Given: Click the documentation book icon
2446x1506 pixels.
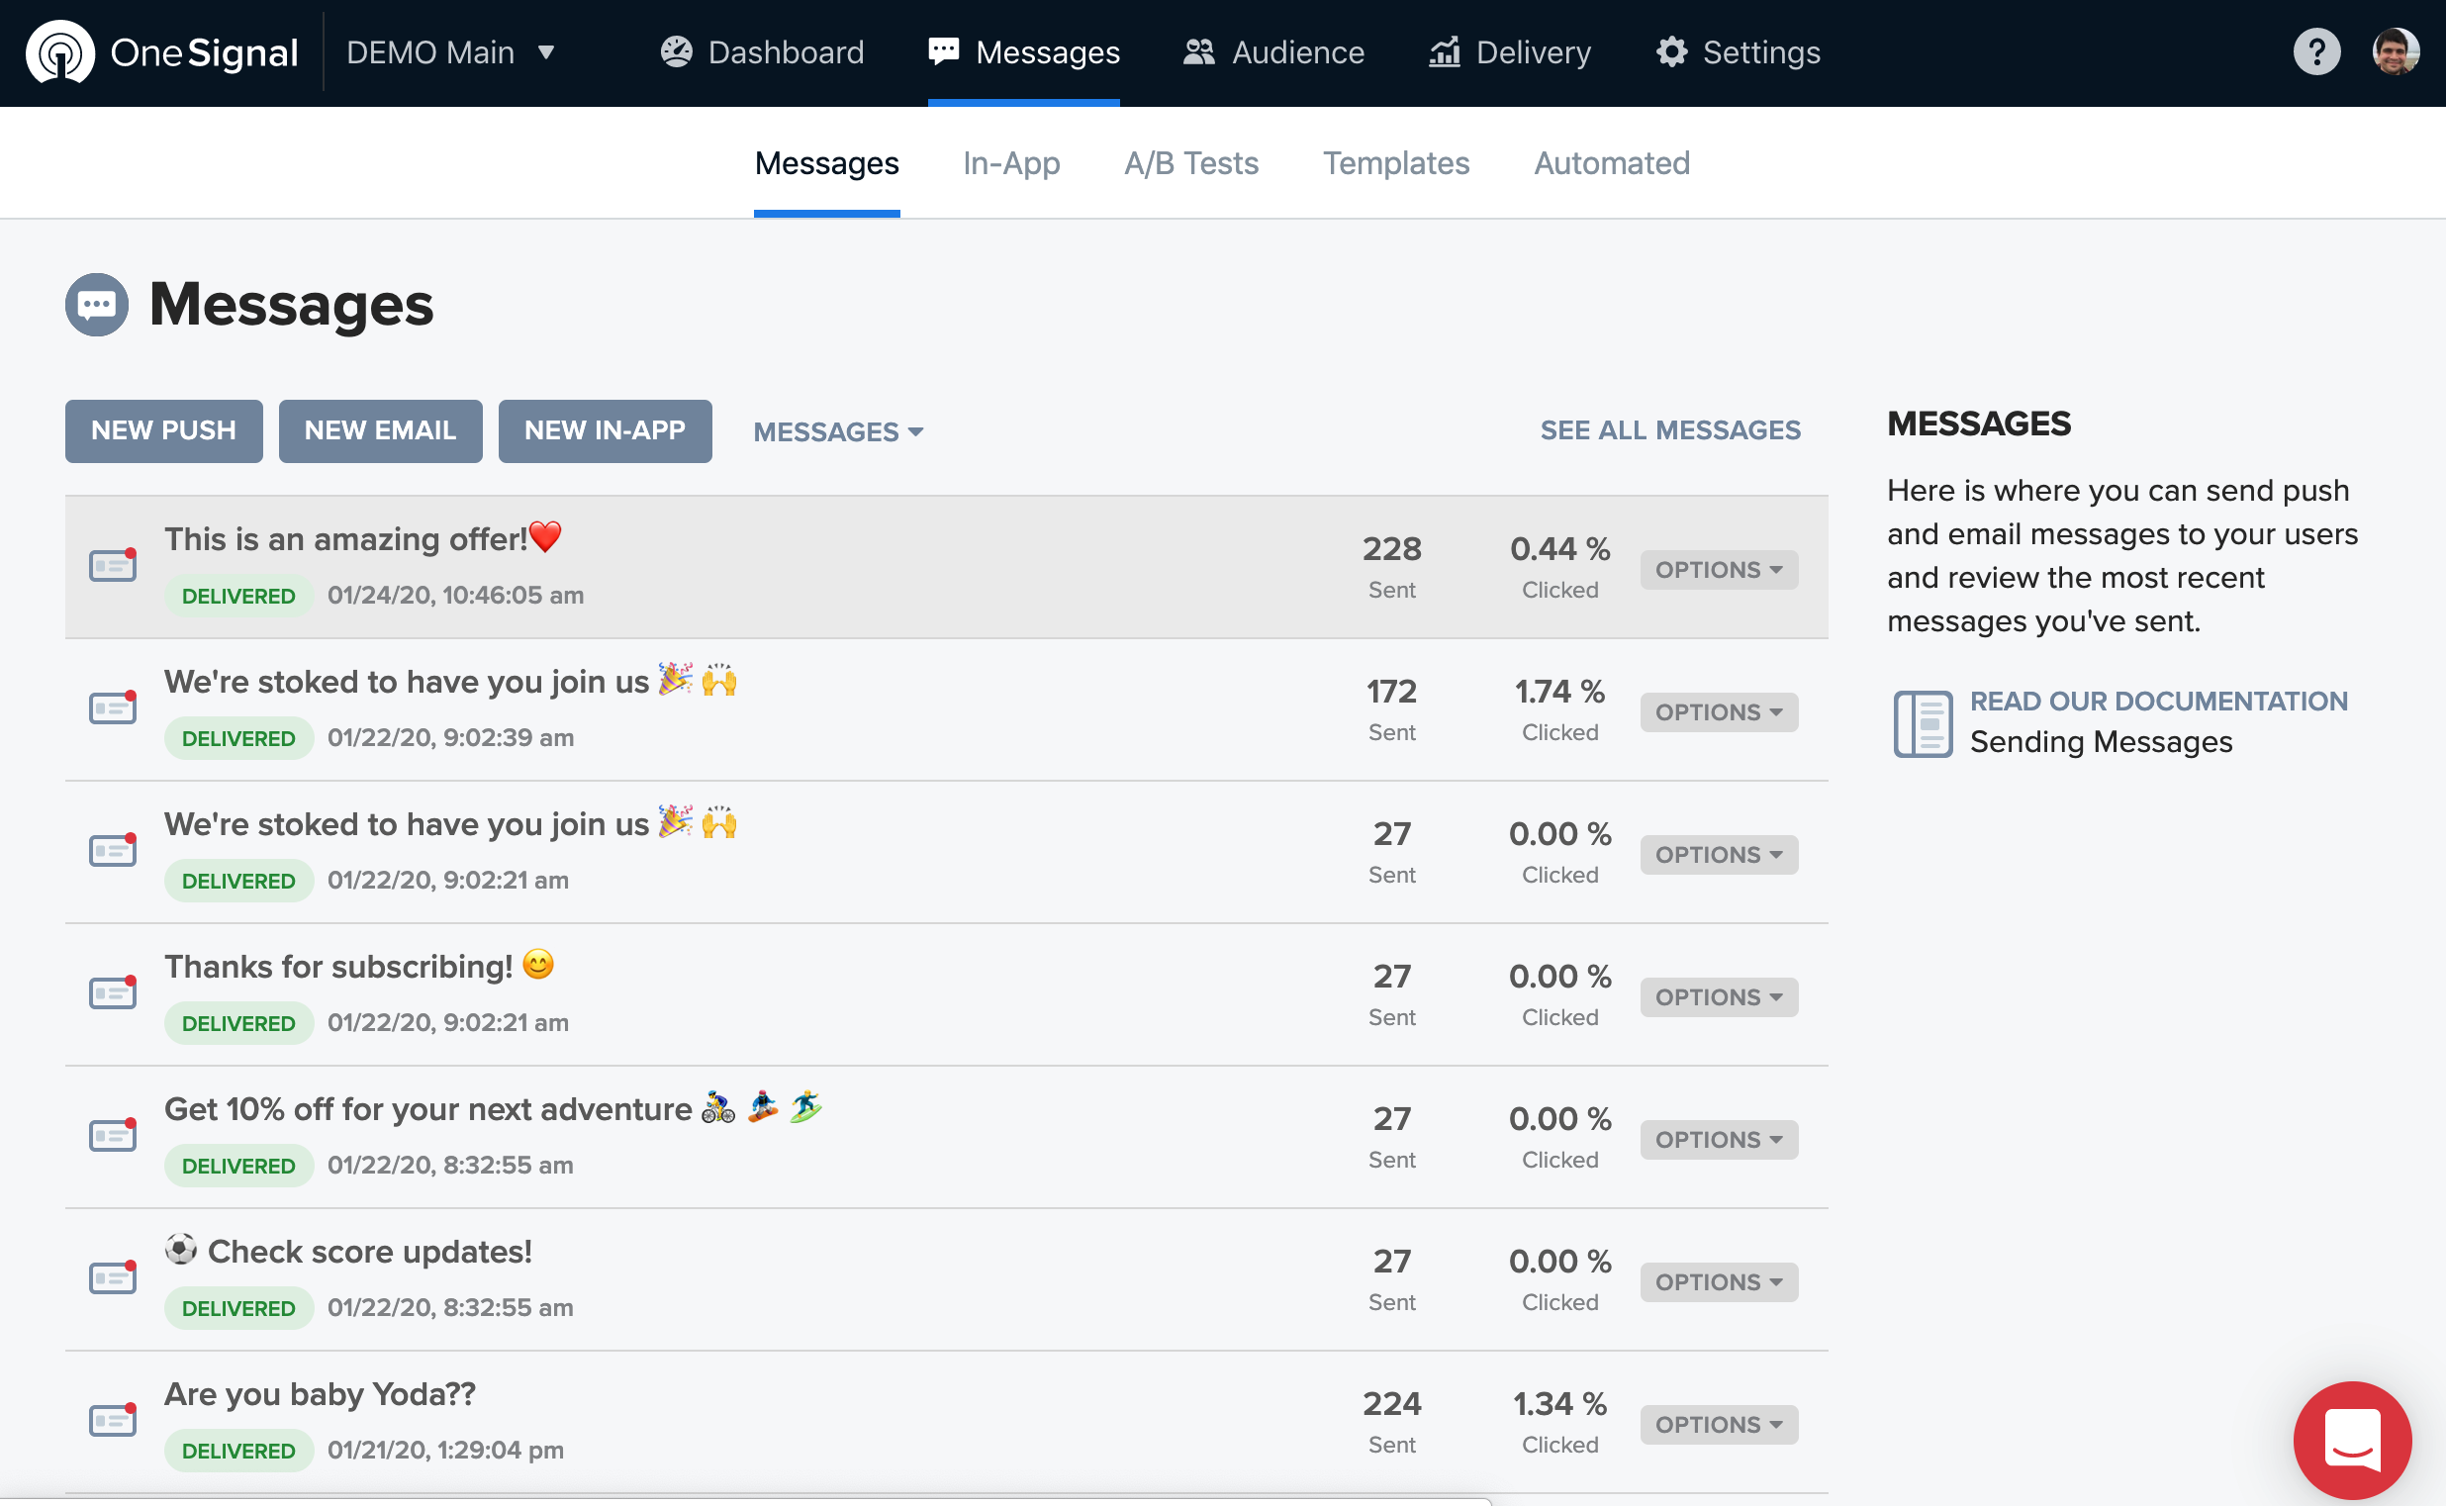Looking at the screenshot, I should pos(1922,723).
